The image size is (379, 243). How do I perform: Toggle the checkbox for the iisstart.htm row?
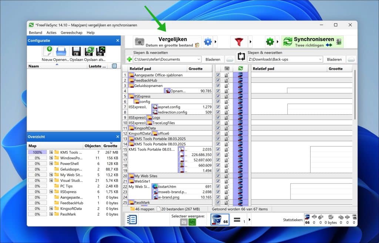pos(218,186)
